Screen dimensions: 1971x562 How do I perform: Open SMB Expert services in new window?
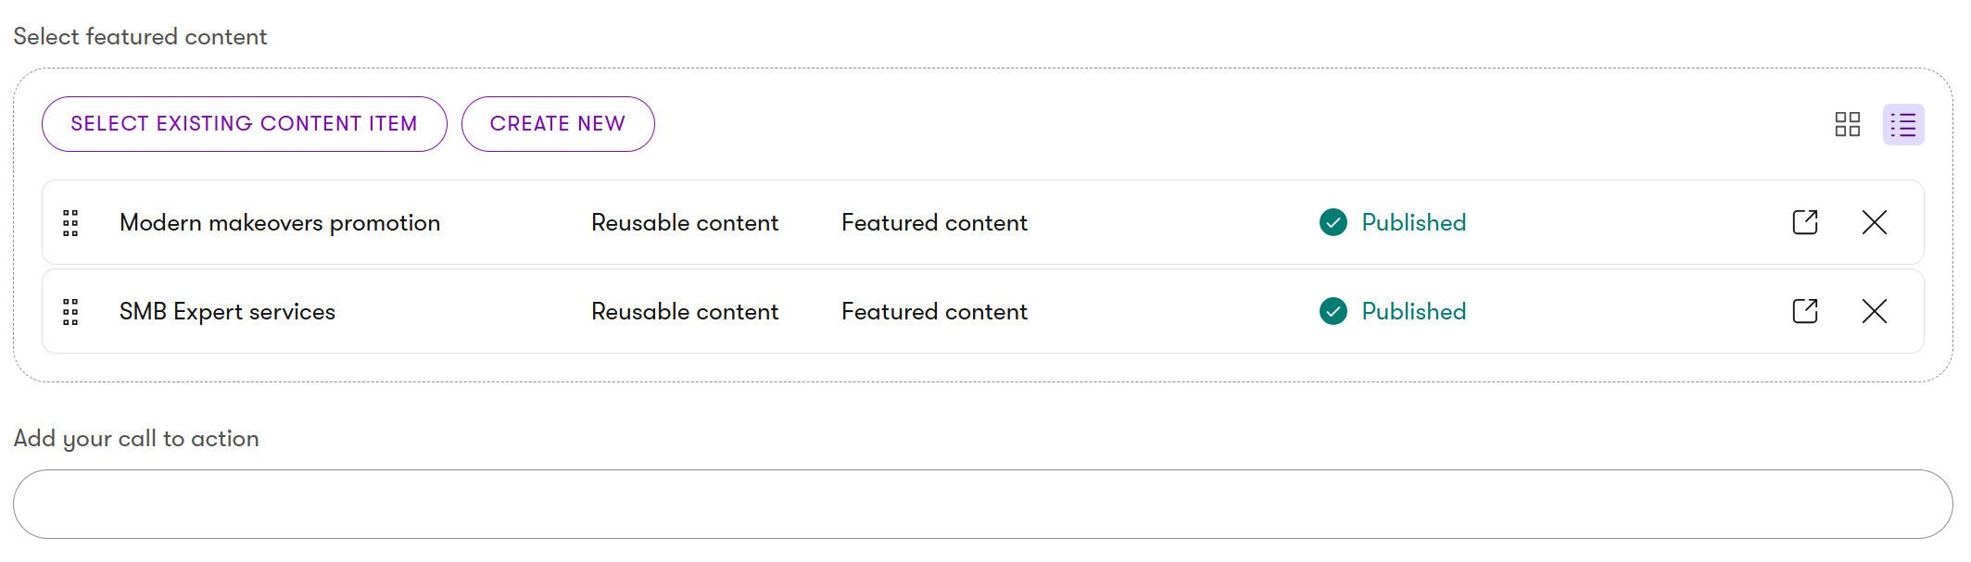(x=1804, y=311)
